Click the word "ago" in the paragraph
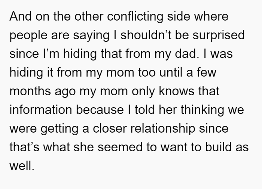 (65, 92)
